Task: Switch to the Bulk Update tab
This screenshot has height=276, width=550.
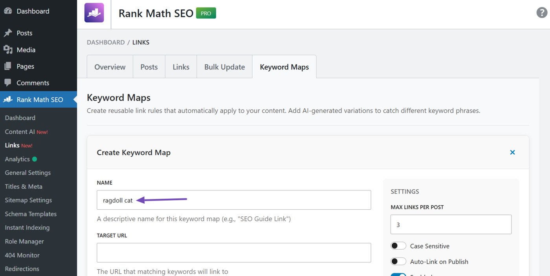Action: 224,67
